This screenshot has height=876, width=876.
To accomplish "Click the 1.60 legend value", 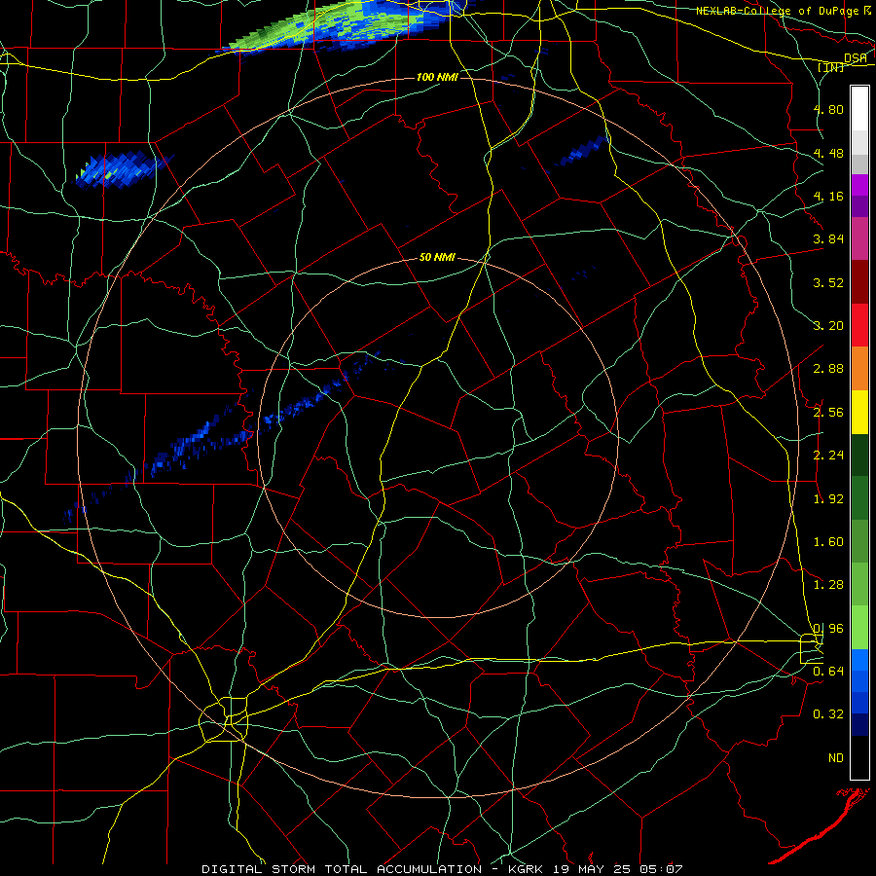I will [828, 541].
